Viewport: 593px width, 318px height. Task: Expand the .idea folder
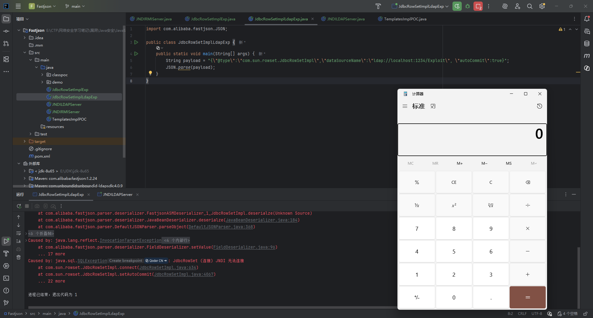[25, 38]
